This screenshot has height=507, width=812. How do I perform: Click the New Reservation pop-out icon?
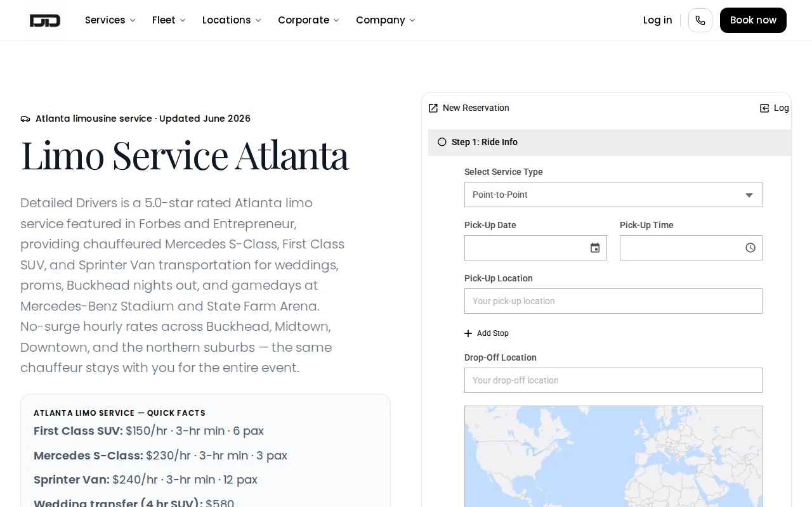click(433, 108)
